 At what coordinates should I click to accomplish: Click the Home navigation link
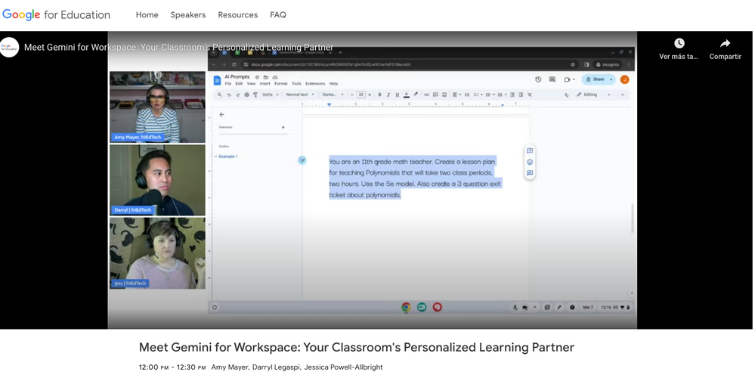pyautogui.click(x=147, y=15)
